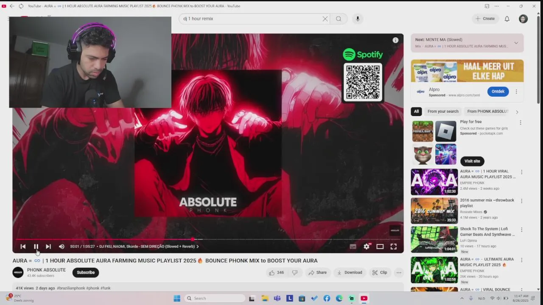Click Visit site on games ad

pos(472,161)
